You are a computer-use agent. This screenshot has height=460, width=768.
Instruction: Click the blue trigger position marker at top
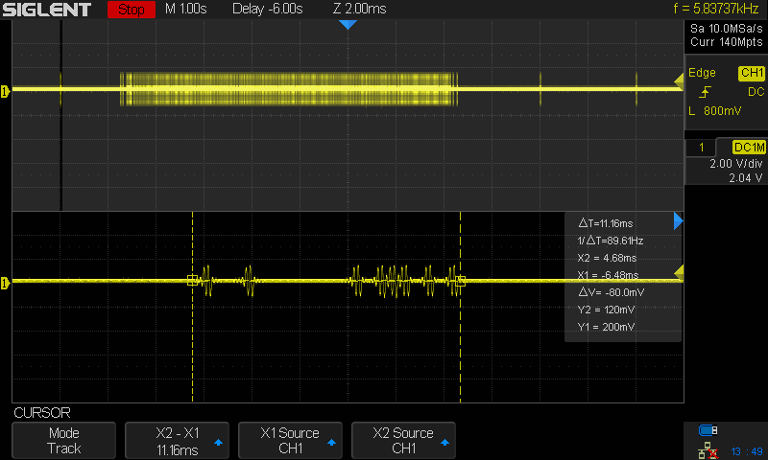point(348,25)
